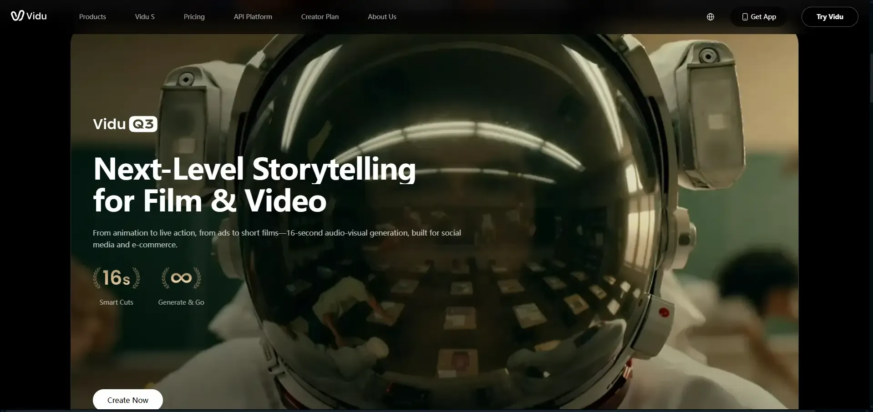Navigate to API Platform
Image resolution: width=873 pixels, height=412 pixels.
point(253,17)
